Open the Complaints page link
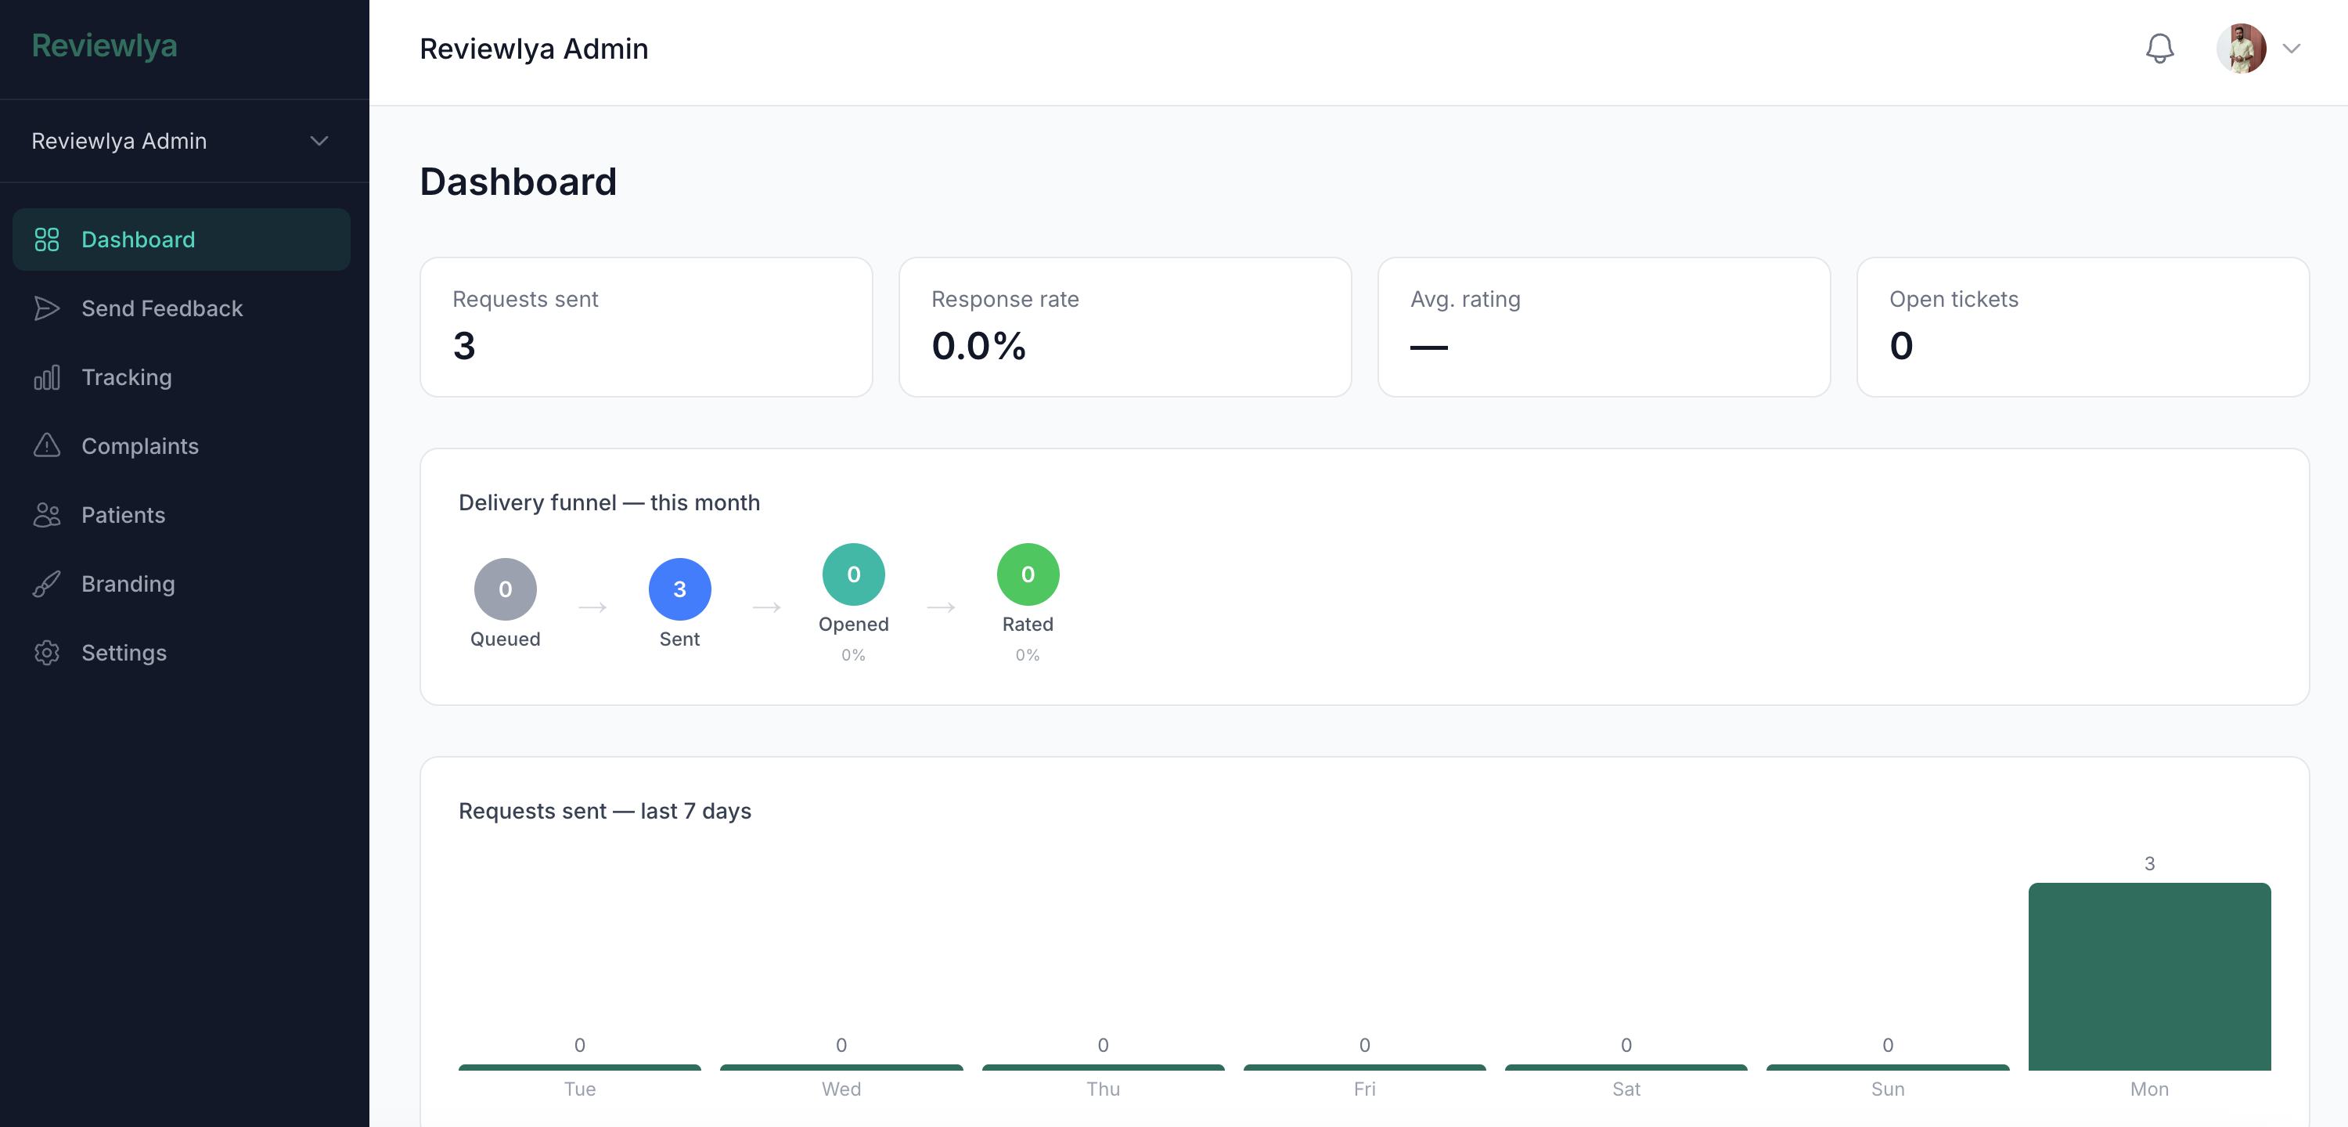 pos(139,446)
